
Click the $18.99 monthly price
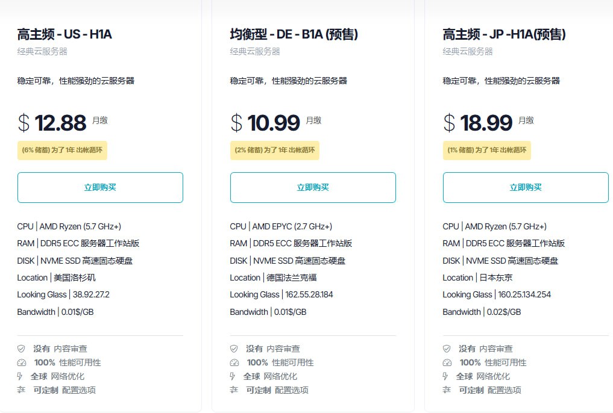click(486, 123)
